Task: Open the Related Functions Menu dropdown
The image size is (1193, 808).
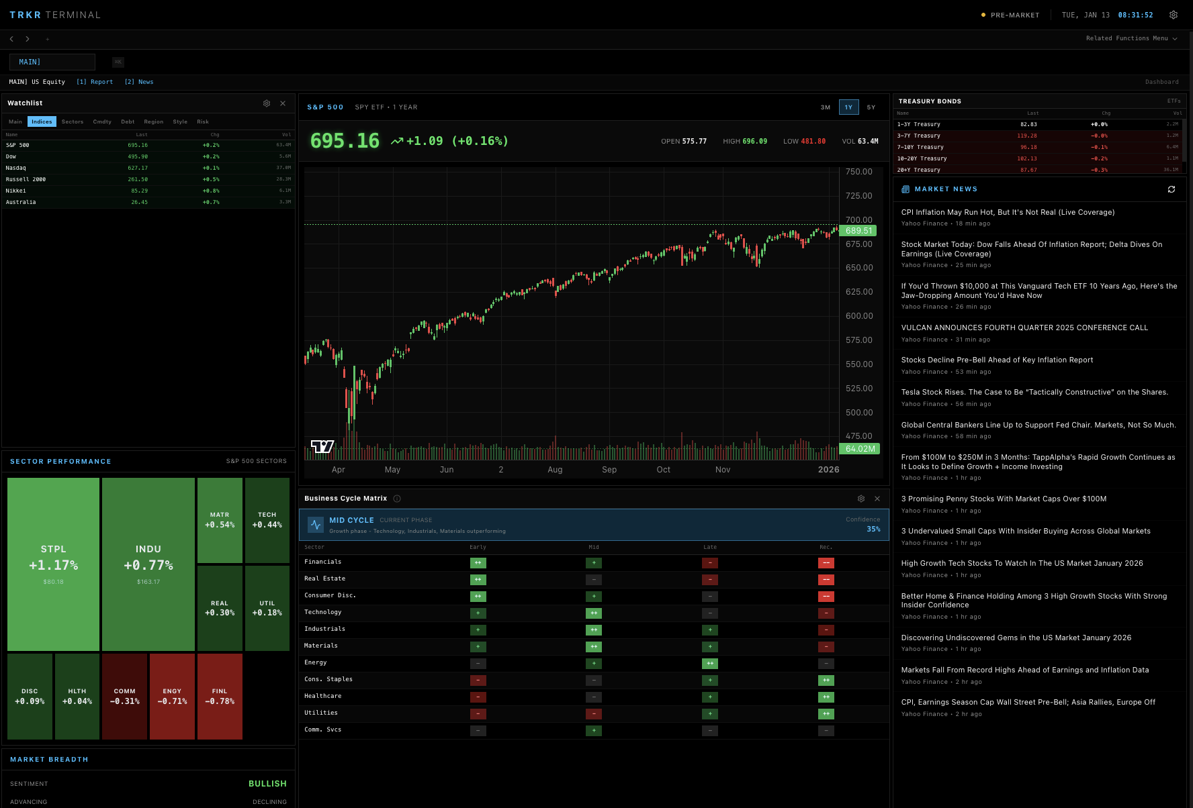Action: click(x=1131, y=38)
